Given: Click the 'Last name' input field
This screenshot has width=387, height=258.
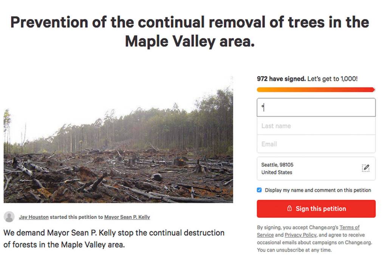Looking at the screenshot, I should (x=316, y=126).
